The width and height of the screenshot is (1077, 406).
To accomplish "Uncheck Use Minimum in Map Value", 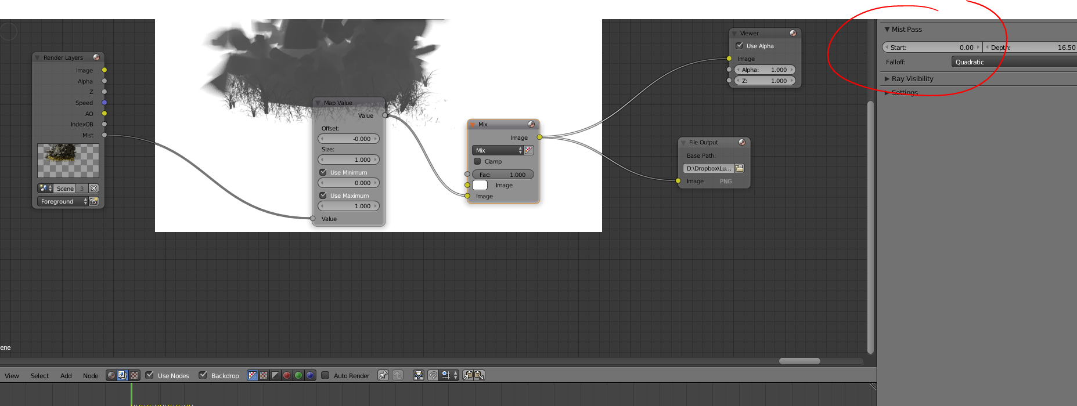I will tap(323, 172).
